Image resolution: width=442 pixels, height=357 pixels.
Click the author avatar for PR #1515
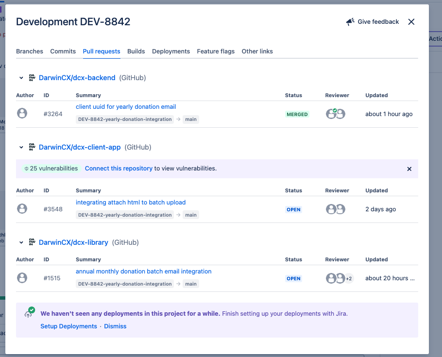22,278
